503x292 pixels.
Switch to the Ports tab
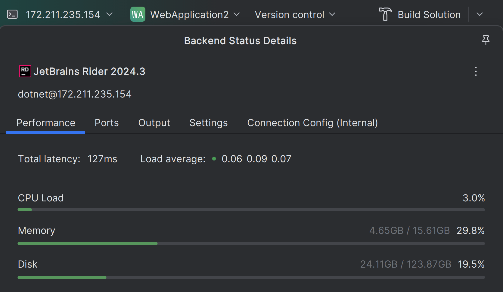pyautogui.click(x=107, y=123)
